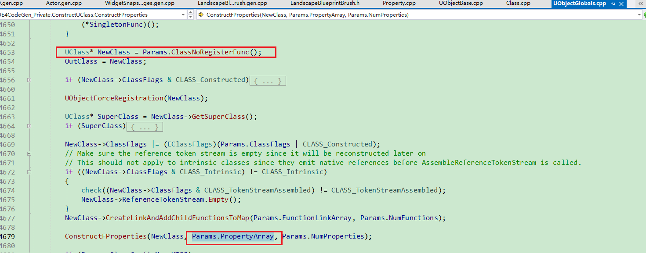The height and width of the screenshot is (253, 646).
Task: Click (*SingletonFunc)(); on line 4650
Action: [120, 25]
